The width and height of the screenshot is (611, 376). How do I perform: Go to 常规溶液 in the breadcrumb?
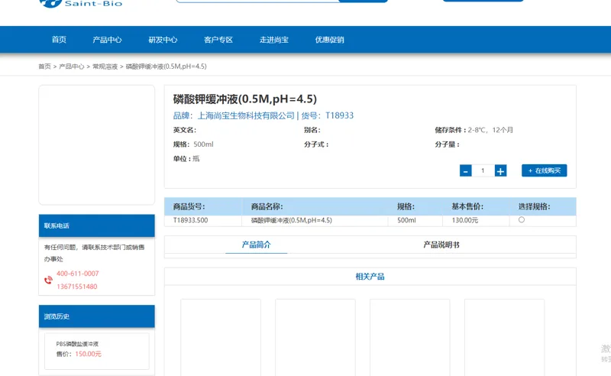[x=105, y=66]
